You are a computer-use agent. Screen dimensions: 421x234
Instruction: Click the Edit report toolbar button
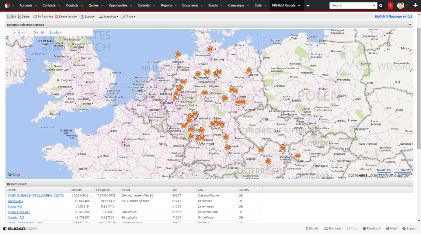click(11, 17)
